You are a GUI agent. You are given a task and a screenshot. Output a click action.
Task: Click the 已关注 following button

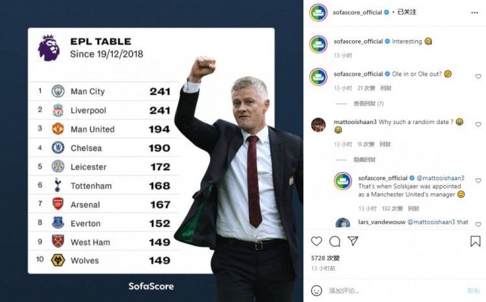pyautogui.click(x=406, y=12)
